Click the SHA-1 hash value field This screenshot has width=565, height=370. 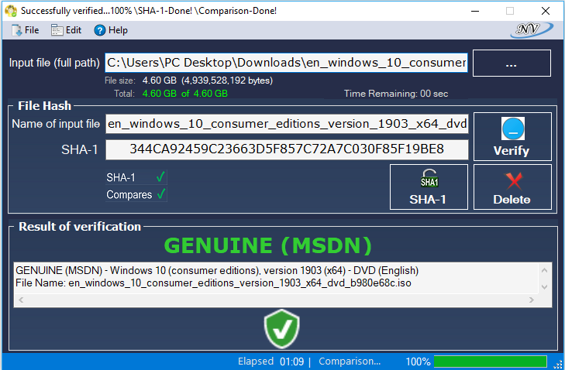tap(287, 149)
